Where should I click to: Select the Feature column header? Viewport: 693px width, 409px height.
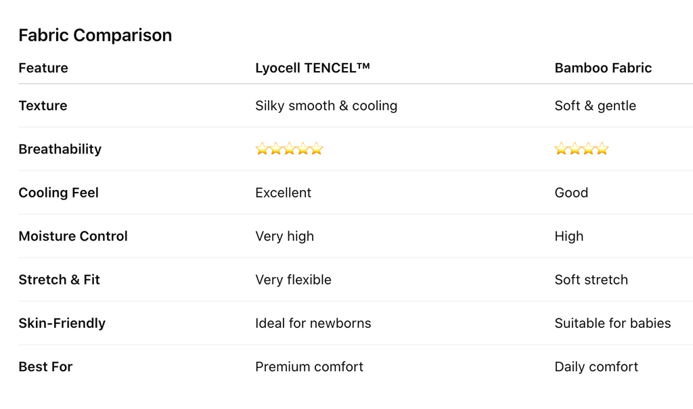(x=43, y=68)
